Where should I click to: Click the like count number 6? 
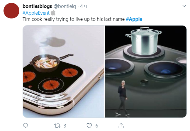pos(96,126)
